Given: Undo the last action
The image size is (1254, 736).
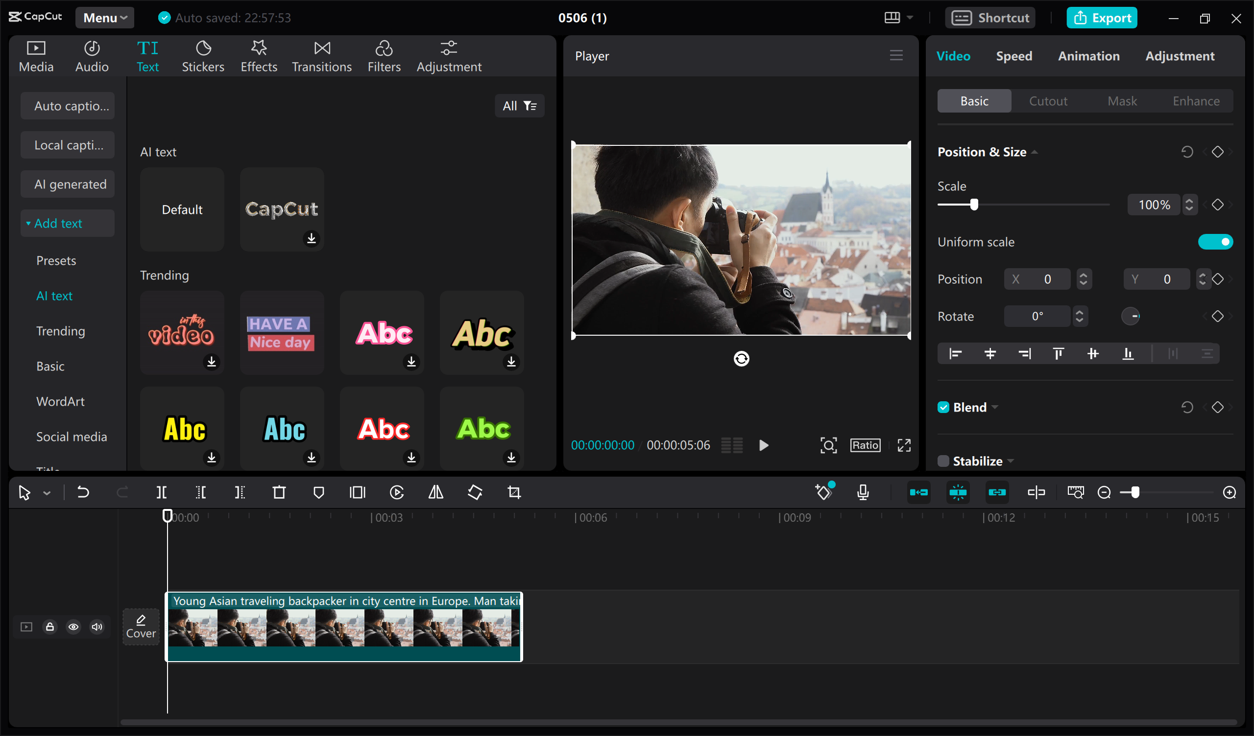Looking at the screenshot, I should [83, 492].
